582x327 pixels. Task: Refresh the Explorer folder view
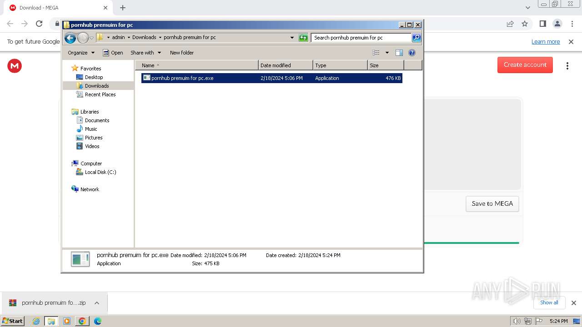tap(303, 38)
